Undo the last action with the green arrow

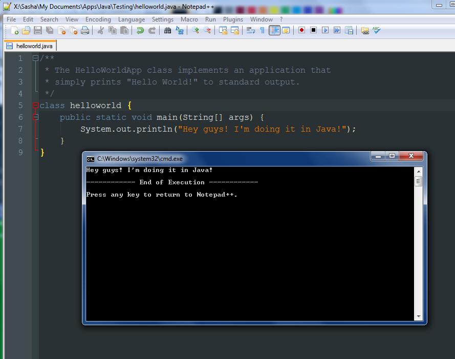click(x=140, y=30)
